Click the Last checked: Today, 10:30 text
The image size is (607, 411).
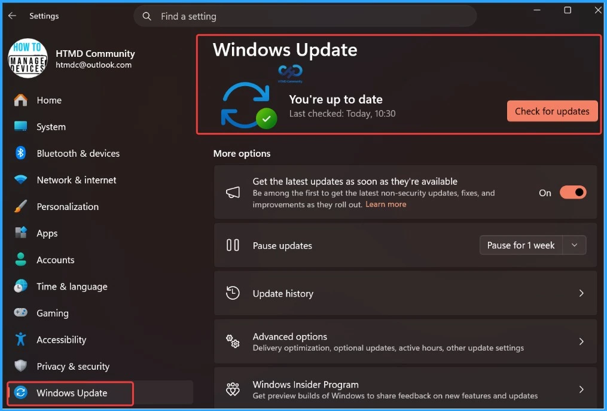342,114
